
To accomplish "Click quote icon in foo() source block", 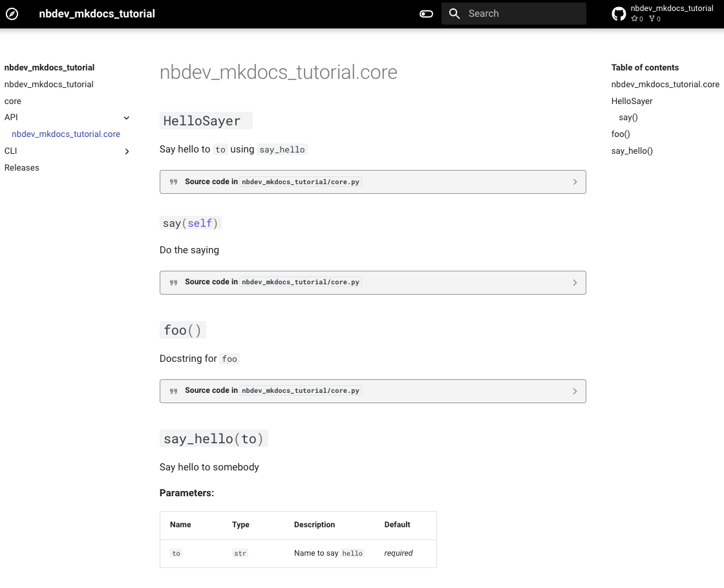I will click(173, 391).
